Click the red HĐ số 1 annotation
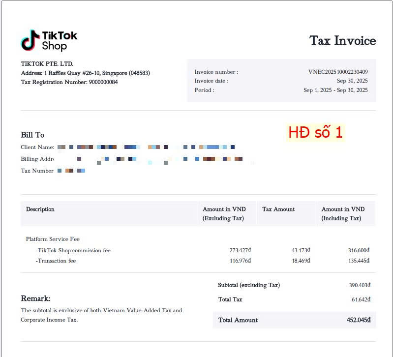Image resolution: width=393 pixels, height=357 pixels. click(315, 132)
